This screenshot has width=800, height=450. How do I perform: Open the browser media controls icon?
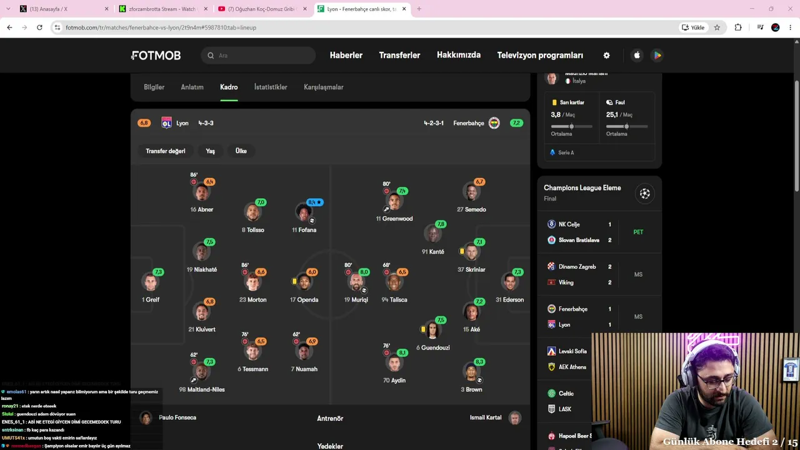tap(760, 27)
